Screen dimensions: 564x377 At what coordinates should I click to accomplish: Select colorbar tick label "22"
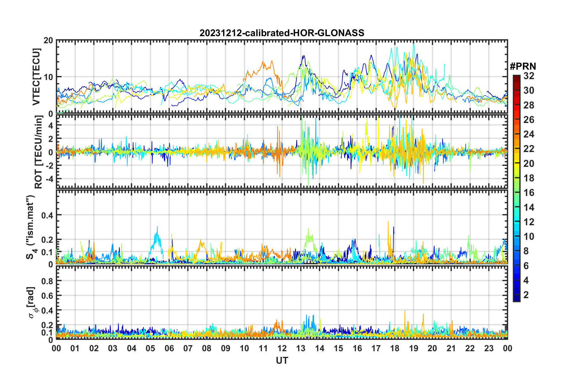point(529,149)
